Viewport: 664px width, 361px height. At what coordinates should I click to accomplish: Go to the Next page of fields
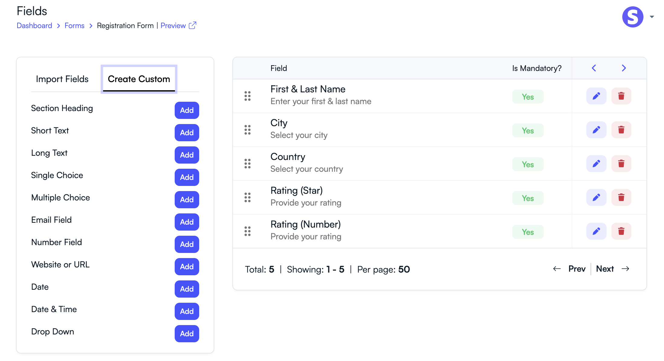[605, 269]
